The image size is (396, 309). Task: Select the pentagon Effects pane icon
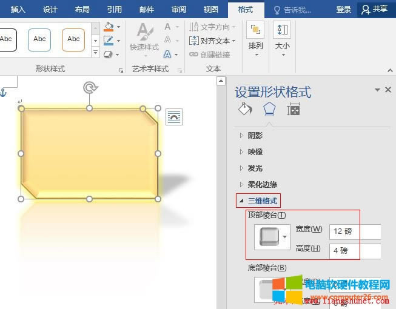pyautogui.click(x=269, y=110)
